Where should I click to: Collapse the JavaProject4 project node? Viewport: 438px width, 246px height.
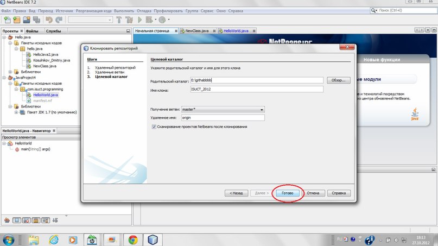tap(4, 78)
